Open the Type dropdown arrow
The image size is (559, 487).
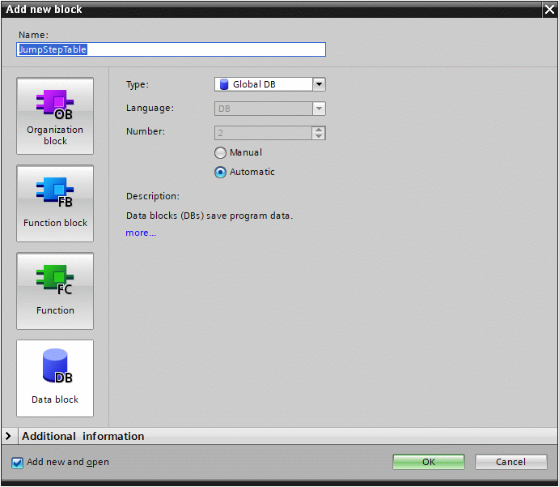coord(319,84)
